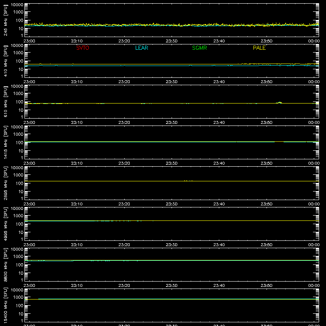Screen dimensions: 326x326
Task: Select the 245 MHz [SFU] axis title
Action: (x=5, y=20)
